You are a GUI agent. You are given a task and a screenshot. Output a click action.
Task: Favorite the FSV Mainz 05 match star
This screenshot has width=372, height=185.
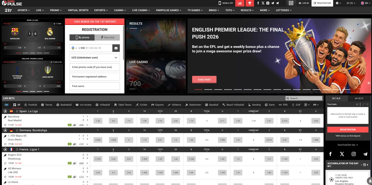pyautogui.click(x=5, y=144)
